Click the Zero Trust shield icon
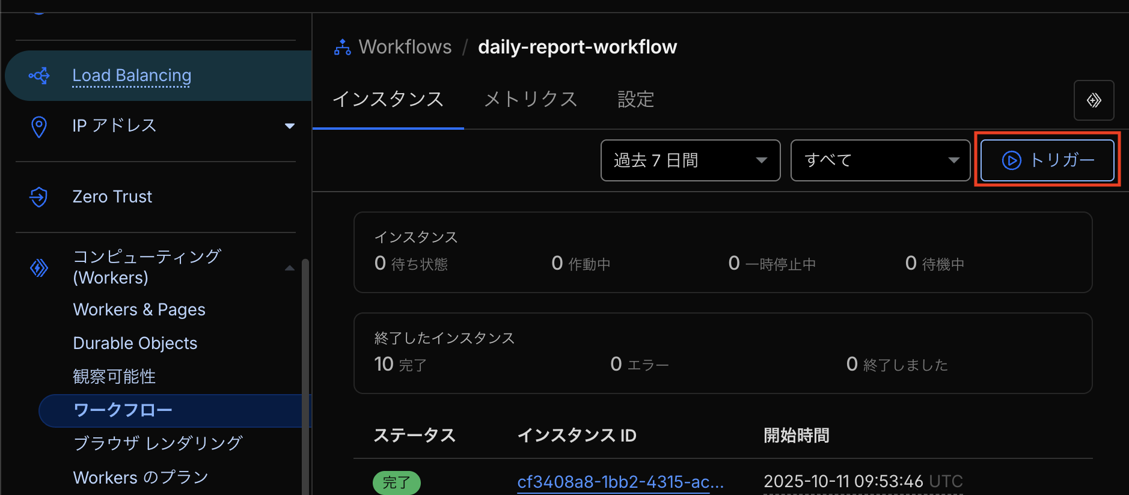The height and width of the screenshot is (495, 1129). coord(39,197)
